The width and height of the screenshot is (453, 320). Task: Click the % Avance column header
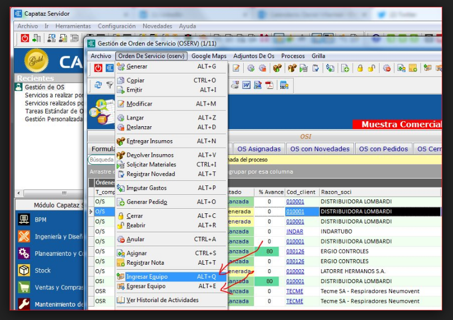click(271, 192)
